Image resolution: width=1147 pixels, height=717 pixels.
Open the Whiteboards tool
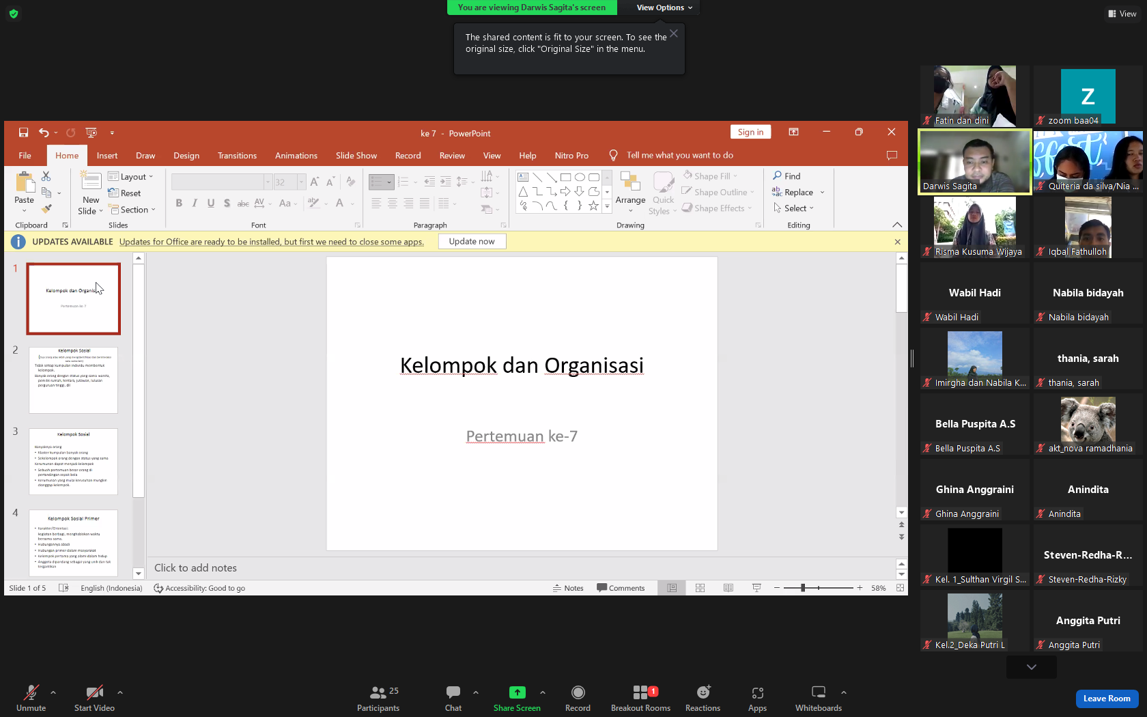pos(818,699)
